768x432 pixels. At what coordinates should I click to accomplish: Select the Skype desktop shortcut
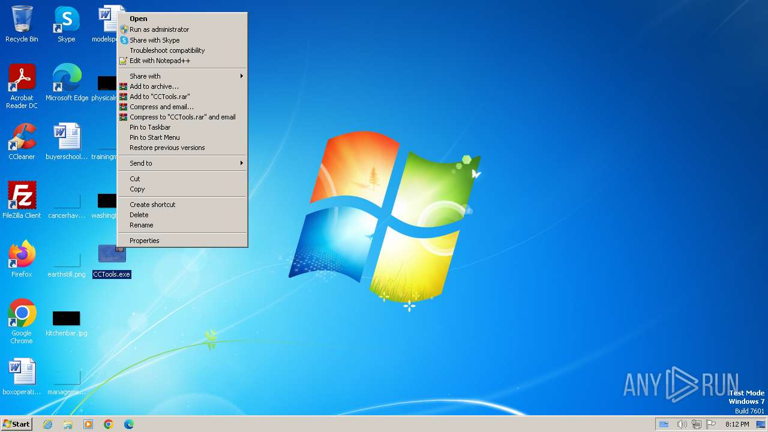coord(66,24)
